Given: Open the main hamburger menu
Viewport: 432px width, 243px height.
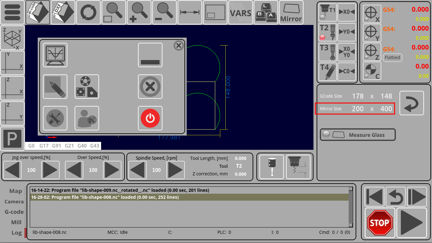Looking at the screenshot, I should [12, 13].
